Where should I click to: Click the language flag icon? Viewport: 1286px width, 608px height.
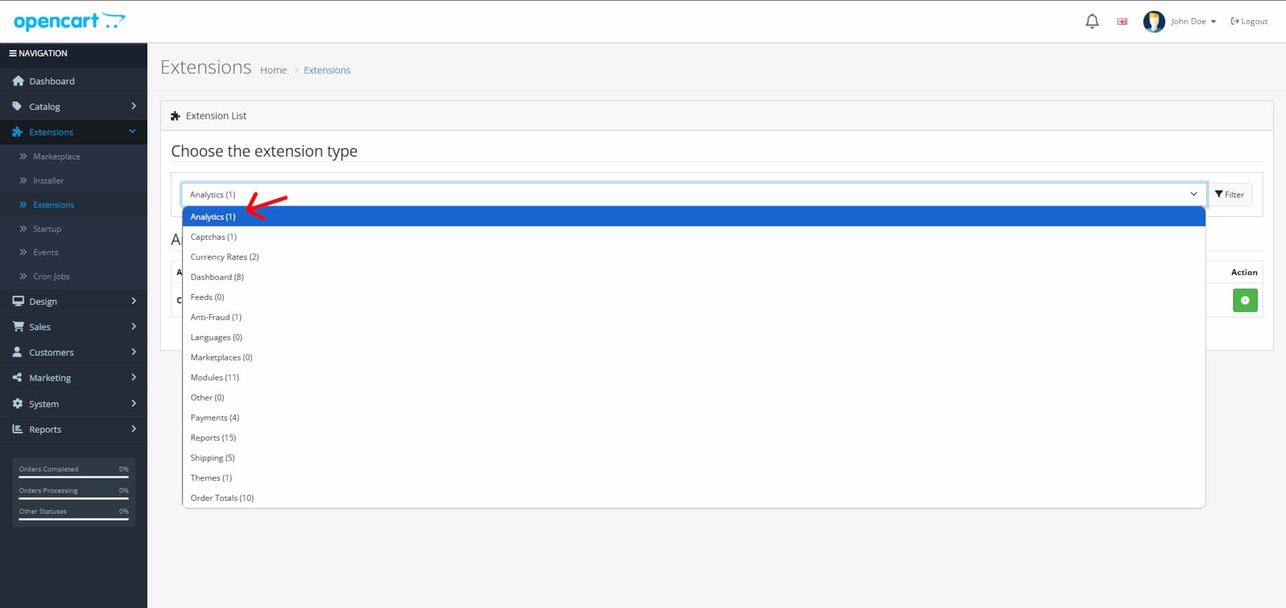tap(1122, 21)
